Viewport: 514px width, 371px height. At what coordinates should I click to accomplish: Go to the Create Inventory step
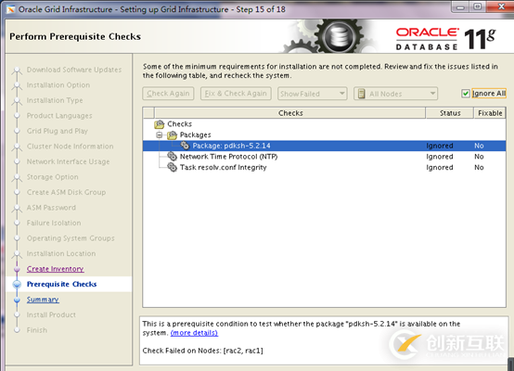[x=55, y=269]
